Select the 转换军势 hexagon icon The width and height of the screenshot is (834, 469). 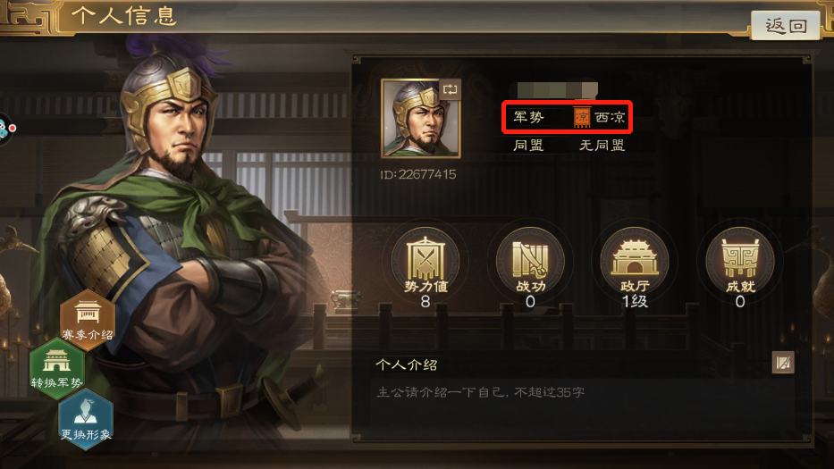coord(56,368)
